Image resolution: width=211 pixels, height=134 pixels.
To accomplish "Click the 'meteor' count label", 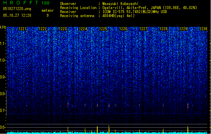I will tap(48, 10).
